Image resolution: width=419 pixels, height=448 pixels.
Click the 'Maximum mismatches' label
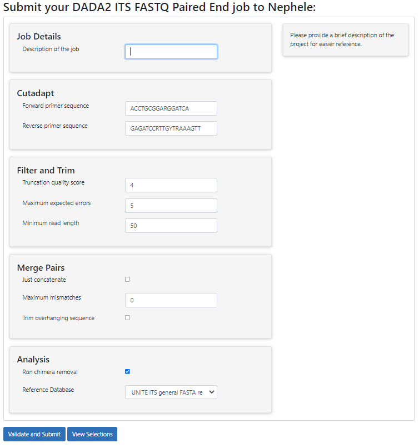tap(52, 297)
